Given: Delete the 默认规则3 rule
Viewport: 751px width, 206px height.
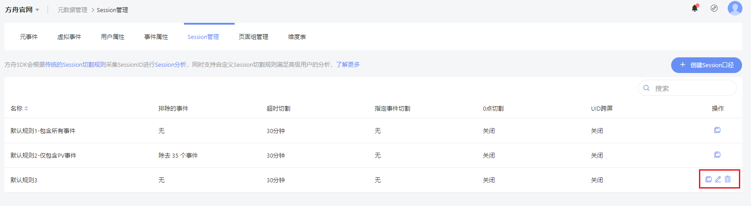Looking at the screenshot, I should [x=728, y=179].
